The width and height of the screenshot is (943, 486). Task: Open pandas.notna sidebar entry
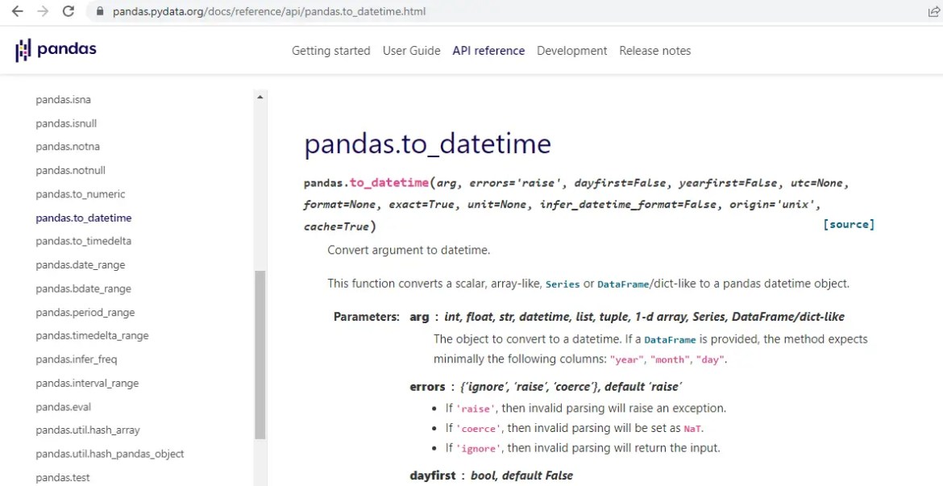68,147
